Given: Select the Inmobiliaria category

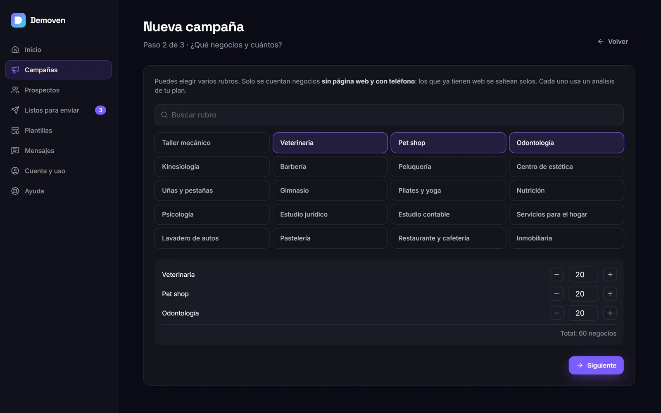Looking at the screenshot, I should (566, 238).
